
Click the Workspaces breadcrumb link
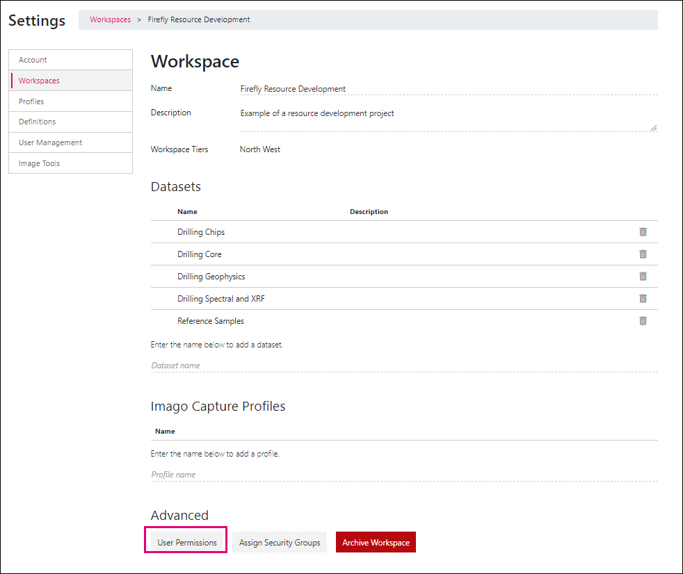tap(110, 19)
